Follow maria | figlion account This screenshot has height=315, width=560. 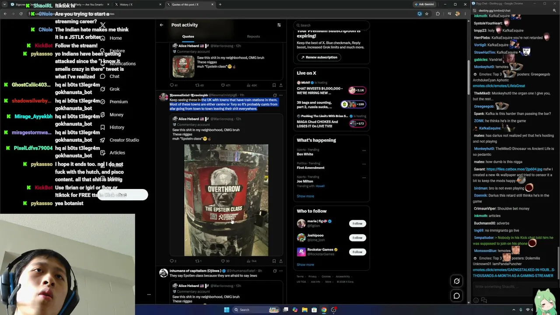(357, 224)
